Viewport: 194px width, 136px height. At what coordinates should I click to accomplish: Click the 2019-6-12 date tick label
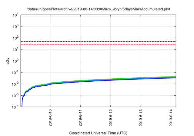pos(111,118)
